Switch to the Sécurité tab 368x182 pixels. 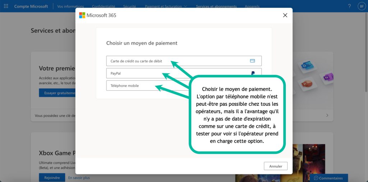pos(130,6)
